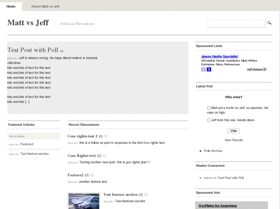The height and width of the screenshot is (209, 280).
Task: Click the Vote button
Action: point(233,131)
